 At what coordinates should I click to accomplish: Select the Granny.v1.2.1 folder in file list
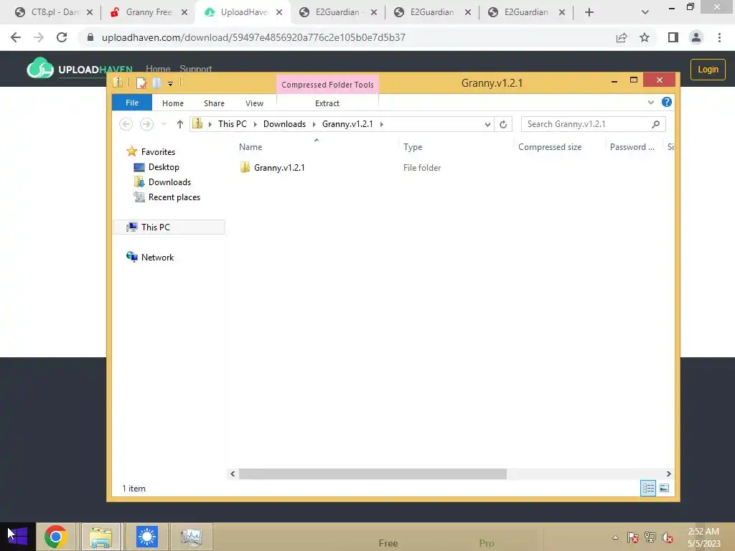pos(279,168)
